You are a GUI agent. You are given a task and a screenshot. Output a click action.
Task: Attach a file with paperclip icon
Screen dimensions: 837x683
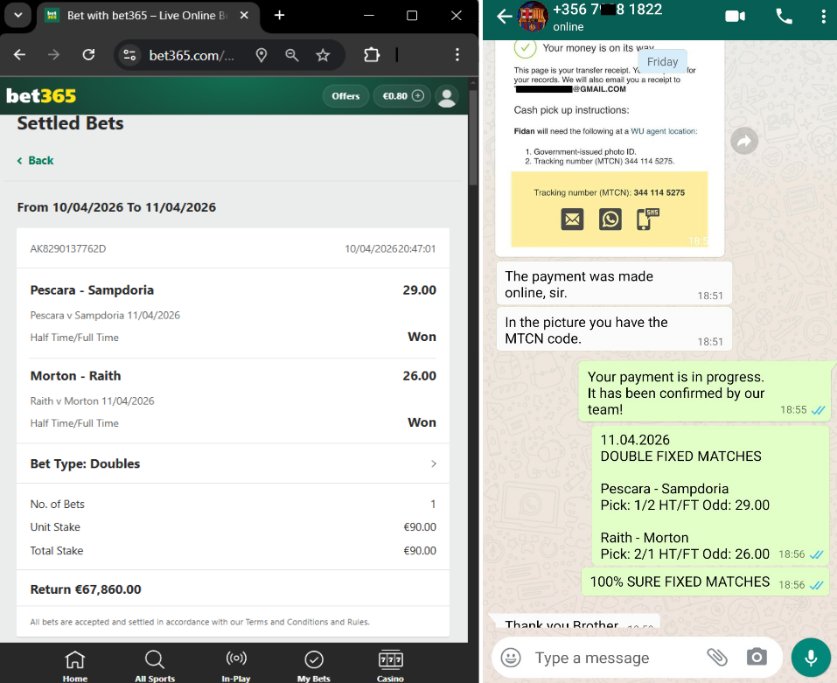(x=717, y=658)
